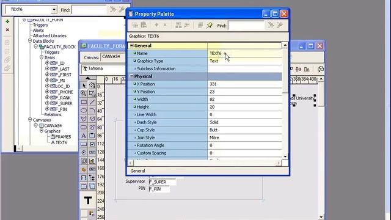Click the Copy Properties icon in Property Palette

pos(135,25)
